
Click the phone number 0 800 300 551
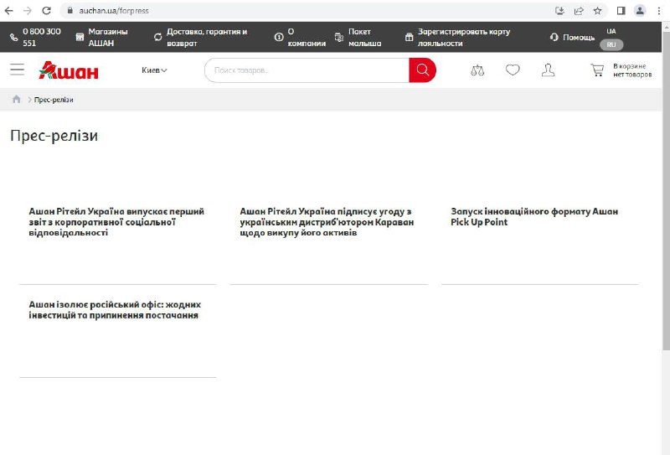[x=41, y=37]
